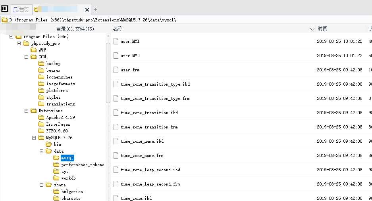Select the platforms folder in tree
The height and width of the screenshot is (201, 372).
57,90
